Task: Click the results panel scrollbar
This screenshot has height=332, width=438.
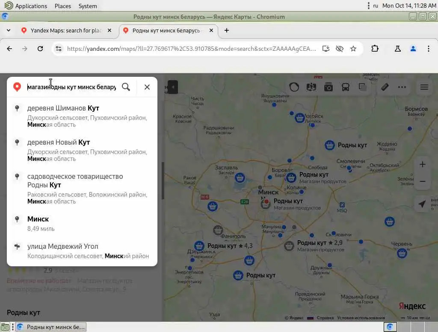Action: 163,181
